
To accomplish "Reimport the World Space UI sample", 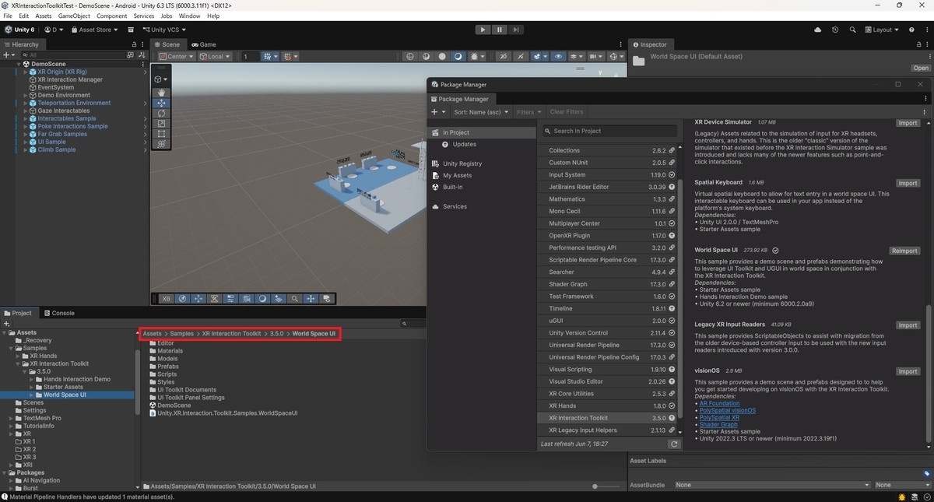I will [x=905, y=251].
